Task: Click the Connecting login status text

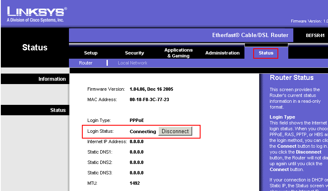Action: click(x=142, y=131)
